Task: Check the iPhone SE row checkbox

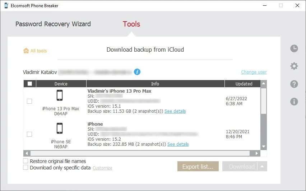Action: (x=29, y=134)
